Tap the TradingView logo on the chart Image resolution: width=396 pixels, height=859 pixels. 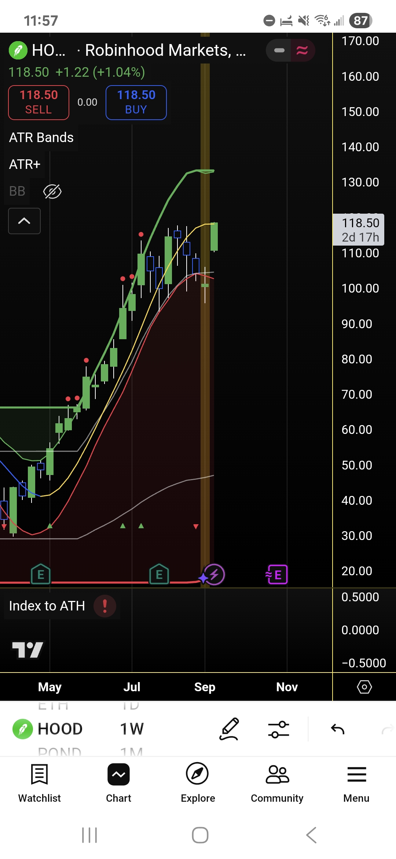[x=28, y=650]
